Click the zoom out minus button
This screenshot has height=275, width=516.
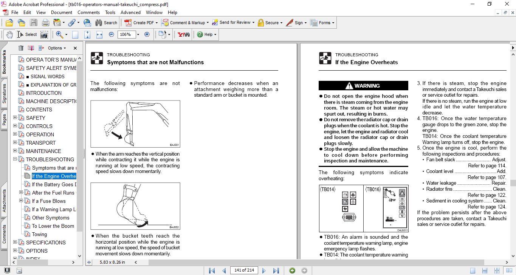pos(111,34)
